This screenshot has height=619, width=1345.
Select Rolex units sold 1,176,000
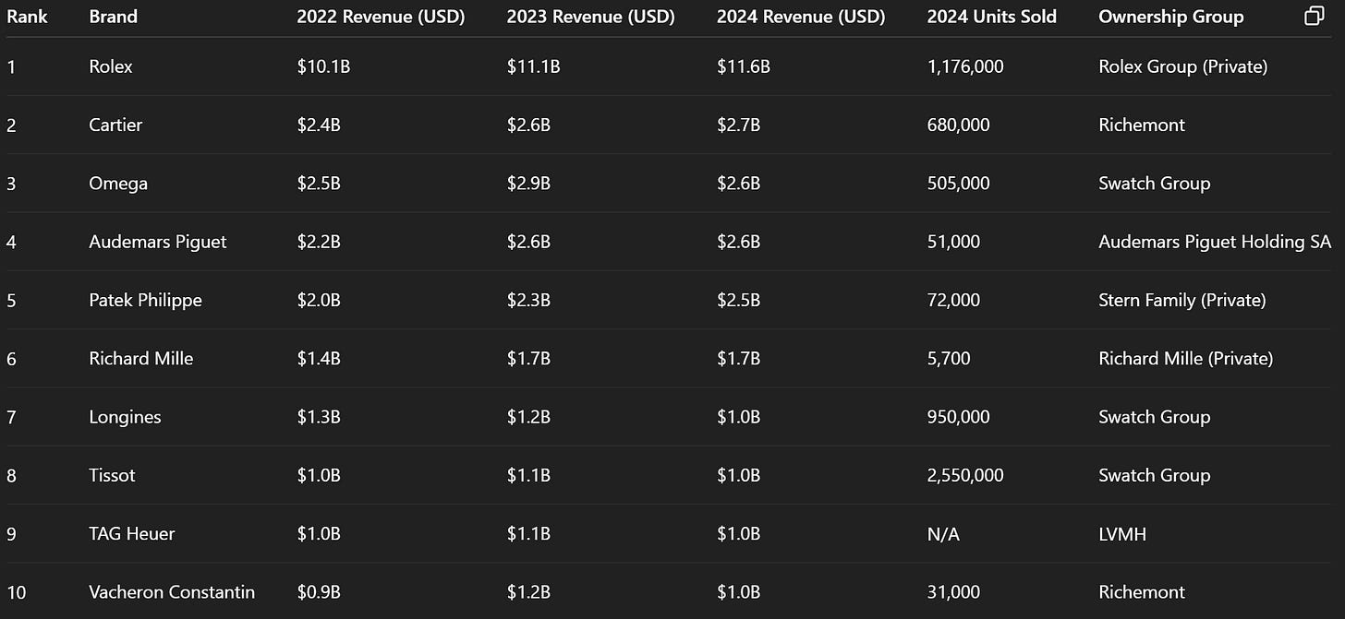965,66
